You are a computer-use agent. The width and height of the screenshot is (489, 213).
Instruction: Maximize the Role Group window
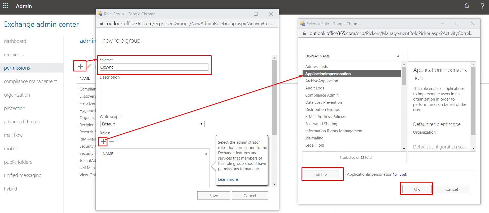pos(256,14)
